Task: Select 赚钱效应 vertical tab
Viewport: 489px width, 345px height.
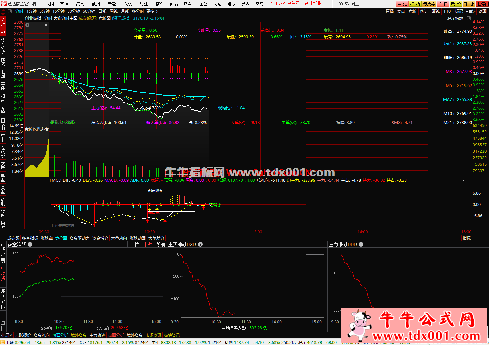Action: click(x=3, y=299)
